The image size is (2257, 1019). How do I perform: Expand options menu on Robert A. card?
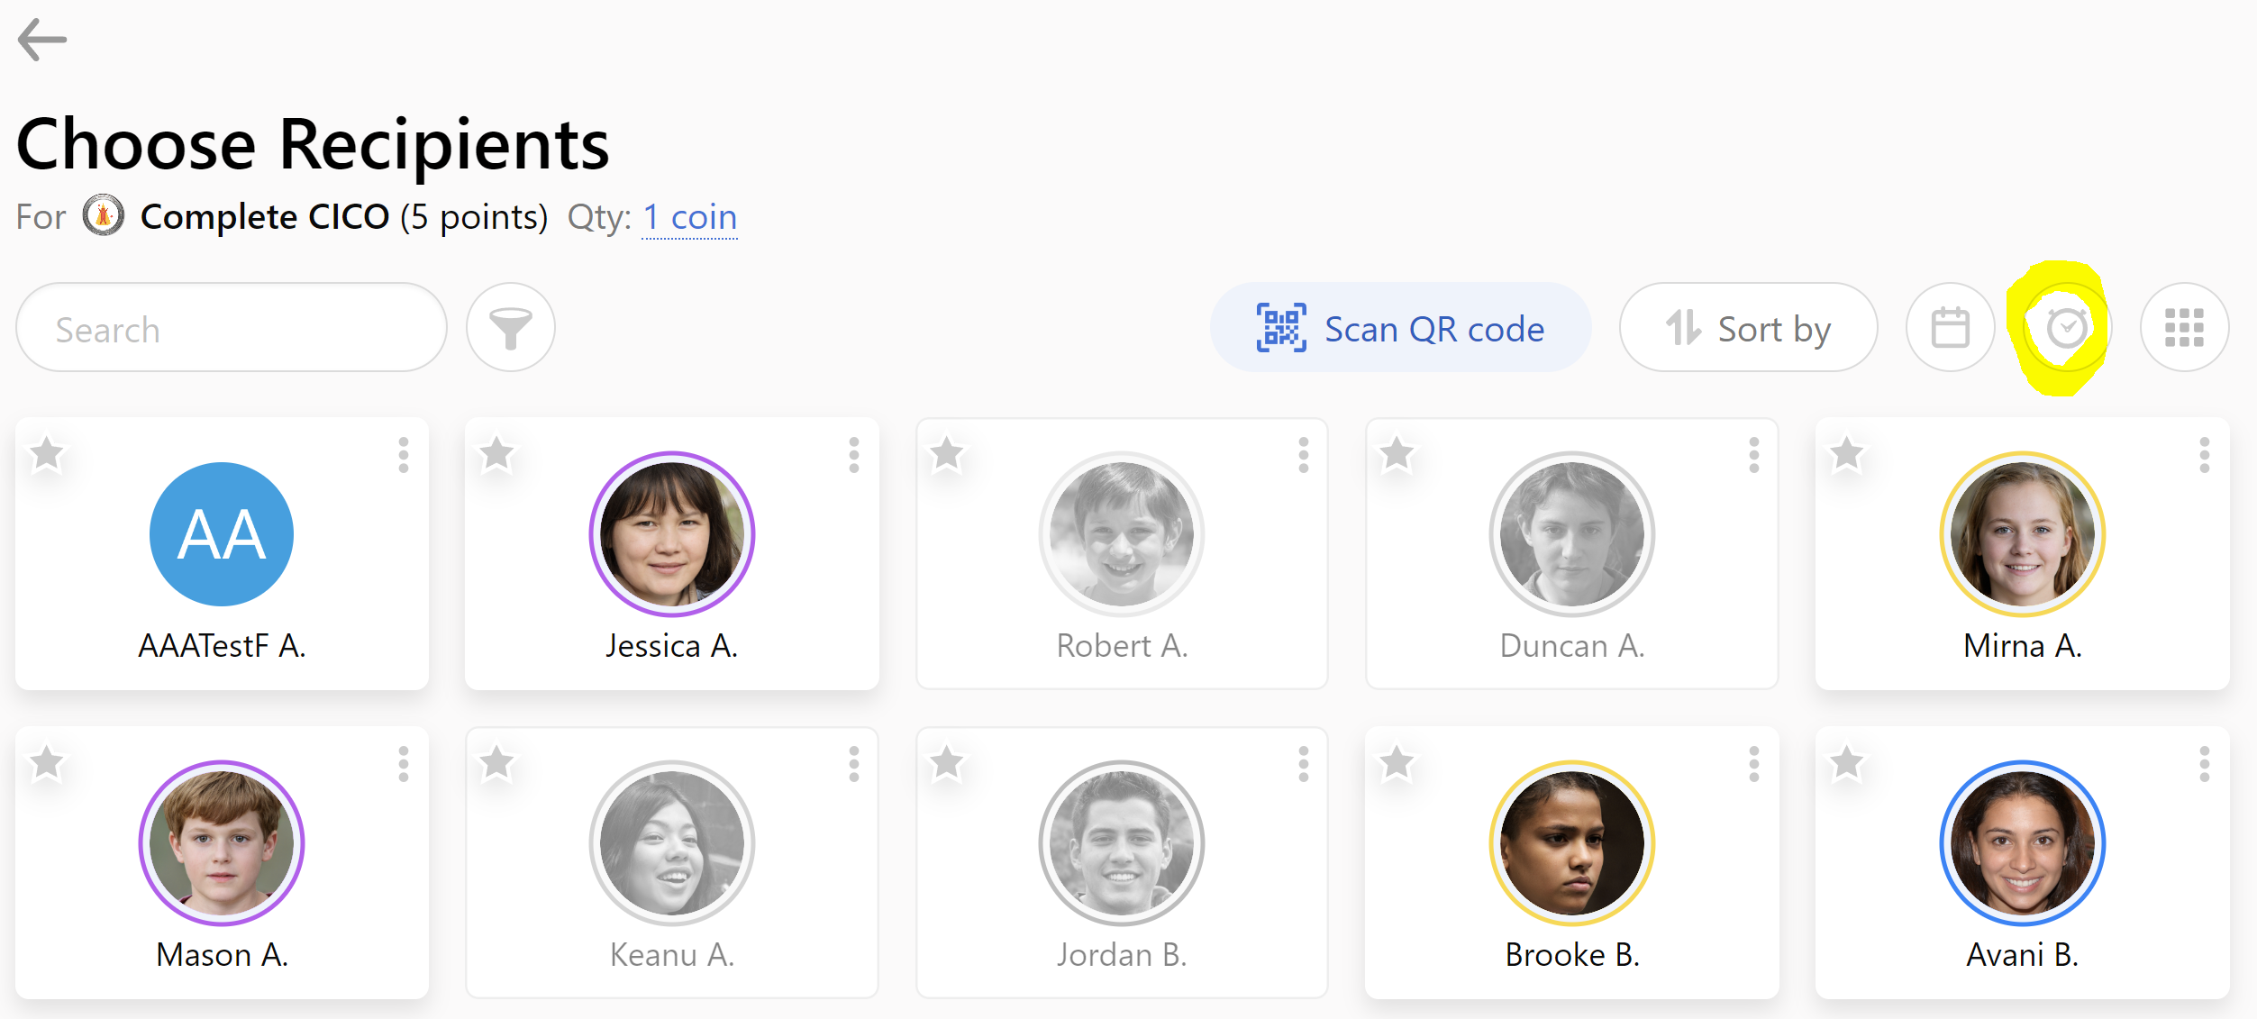[1303, 455]
